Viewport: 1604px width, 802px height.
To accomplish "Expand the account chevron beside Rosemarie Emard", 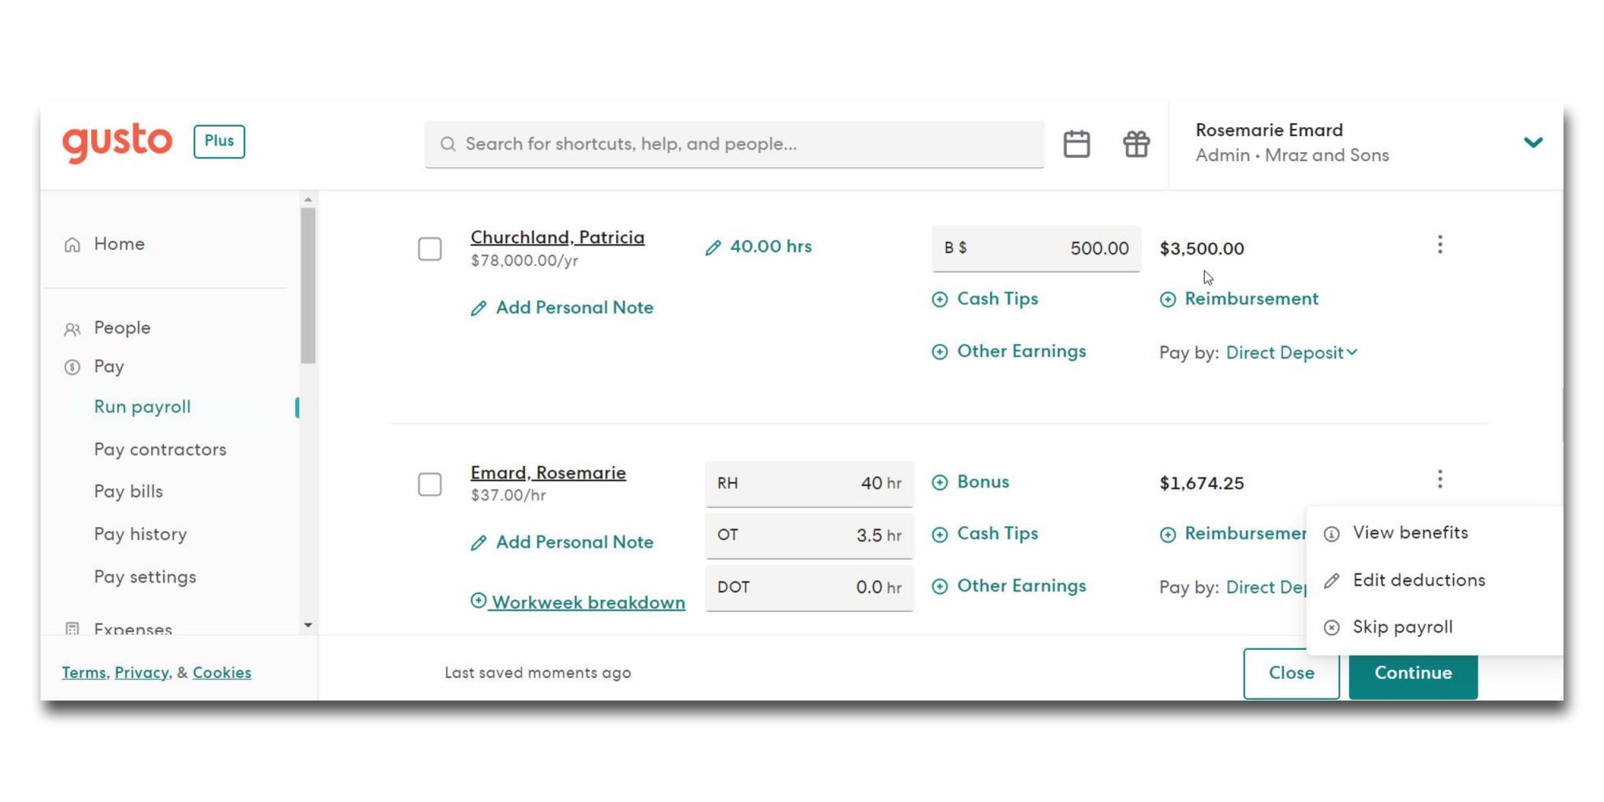I will pos(1533,142).
